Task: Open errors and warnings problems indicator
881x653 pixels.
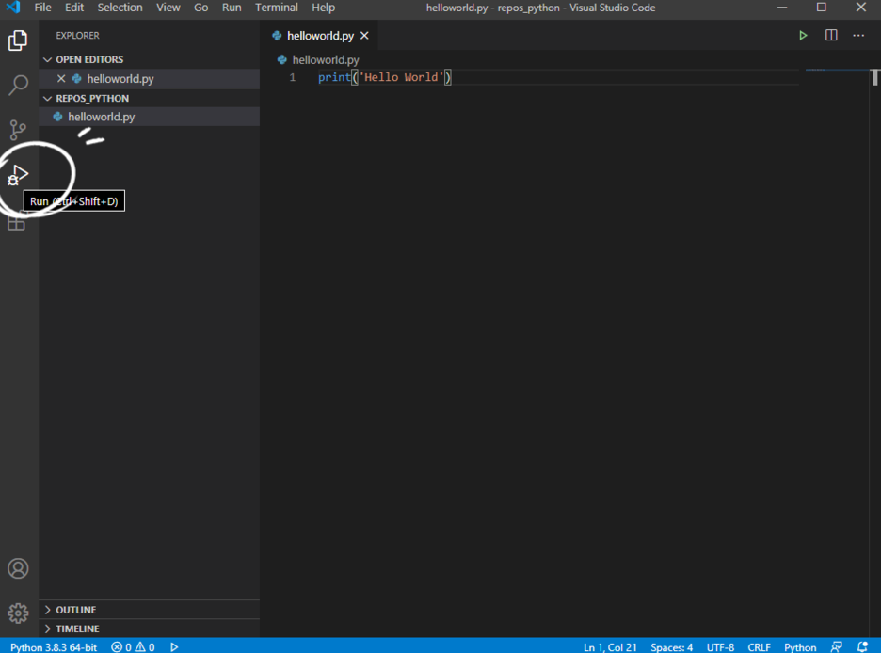Action: (133, 646)
